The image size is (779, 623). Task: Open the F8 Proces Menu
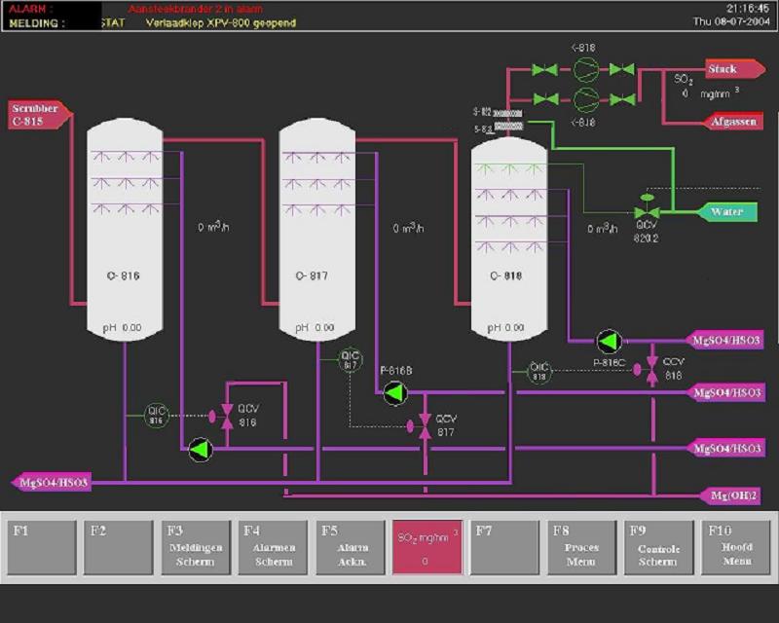click(x=582, y=547)
